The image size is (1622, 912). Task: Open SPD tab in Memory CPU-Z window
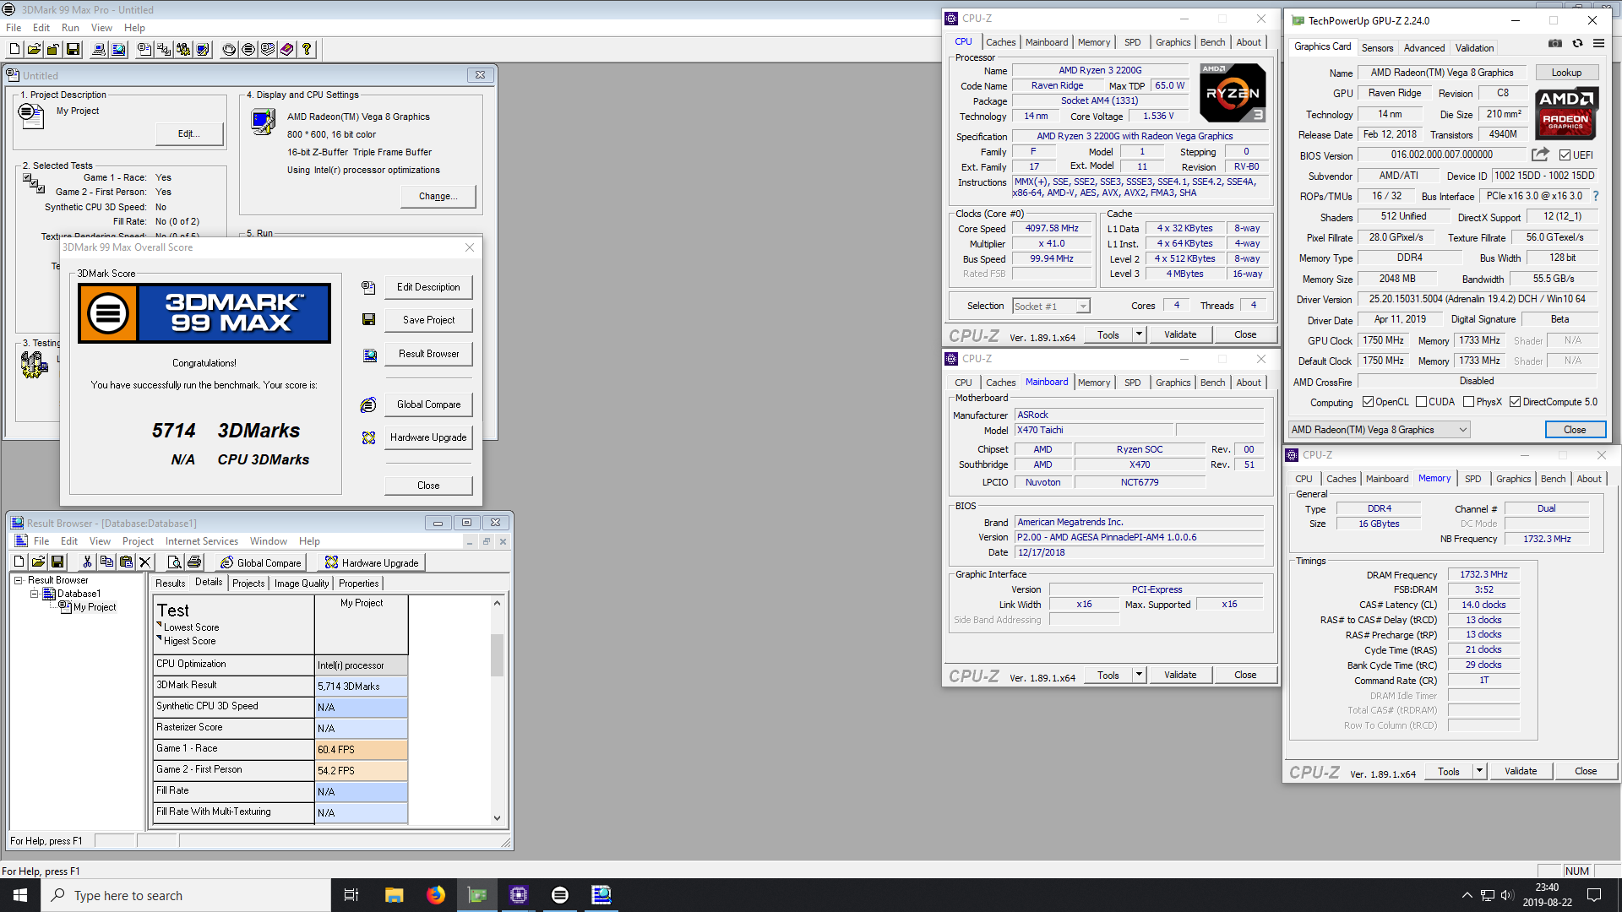1472,479
